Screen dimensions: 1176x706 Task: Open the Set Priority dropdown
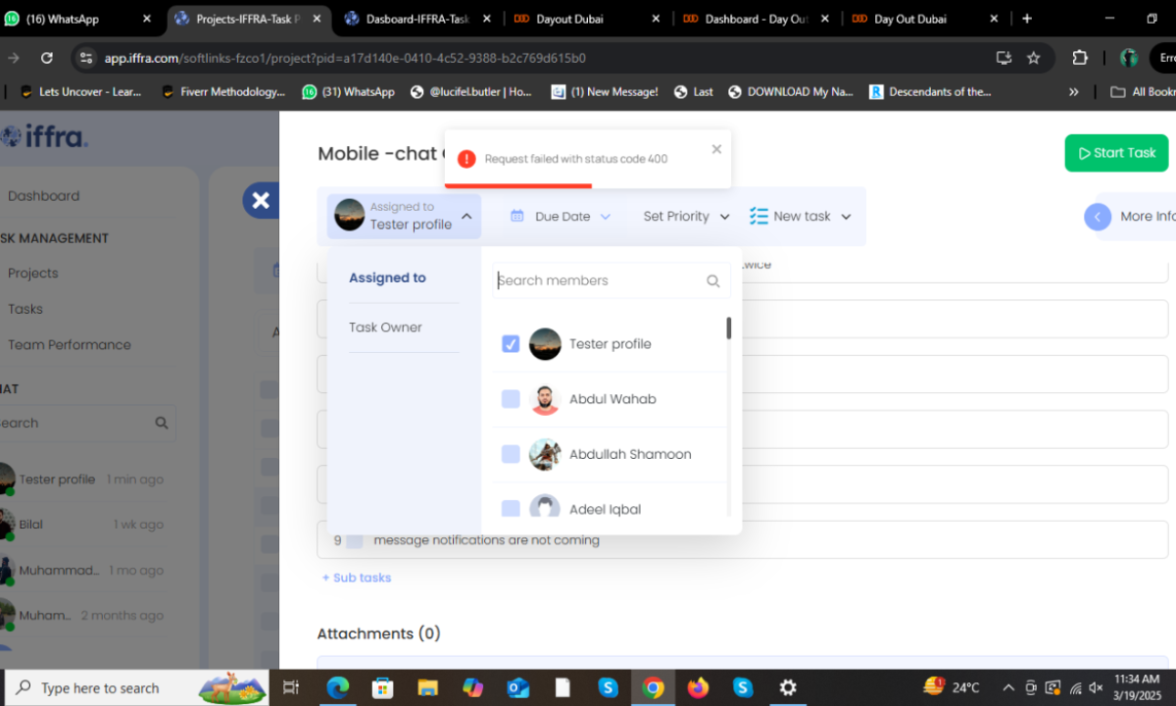[686, 217]
